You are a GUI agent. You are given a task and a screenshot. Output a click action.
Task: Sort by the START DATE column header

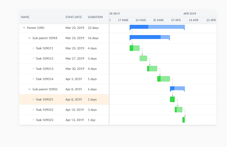(x=74, y=17)
